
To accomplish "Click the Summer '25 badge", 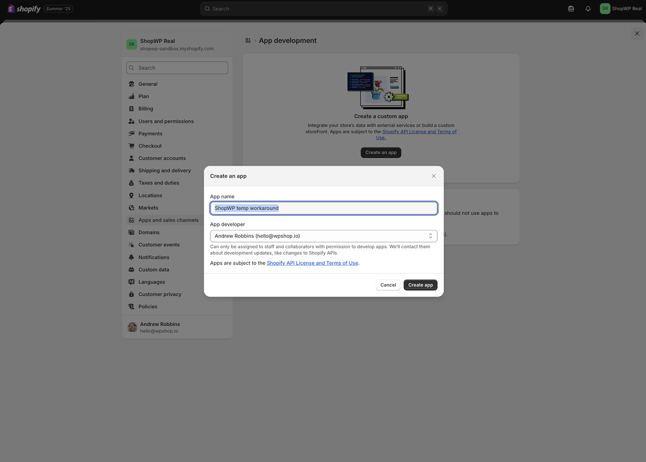I will pyautogui.click(x=58, y=9).
